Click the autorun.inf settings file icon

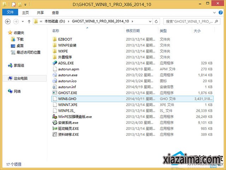pos(55,87)
